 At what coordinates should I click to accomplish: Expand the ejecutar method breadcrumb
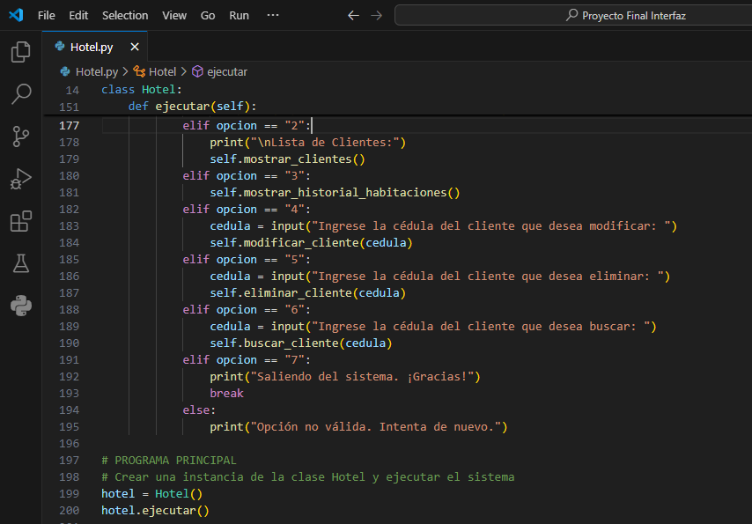226,71
